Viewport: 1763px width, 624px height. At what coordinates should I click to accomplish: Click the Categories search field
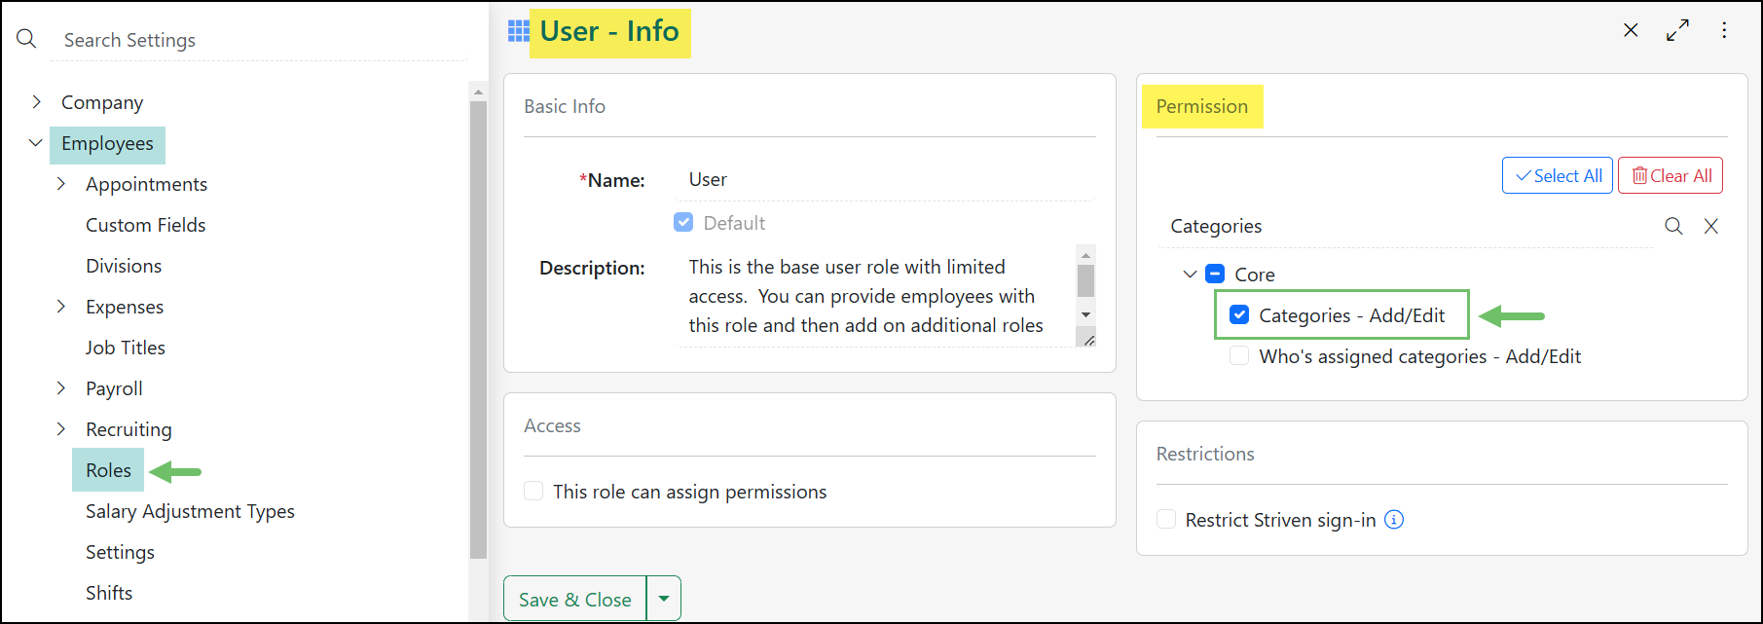pos(1406,226)
